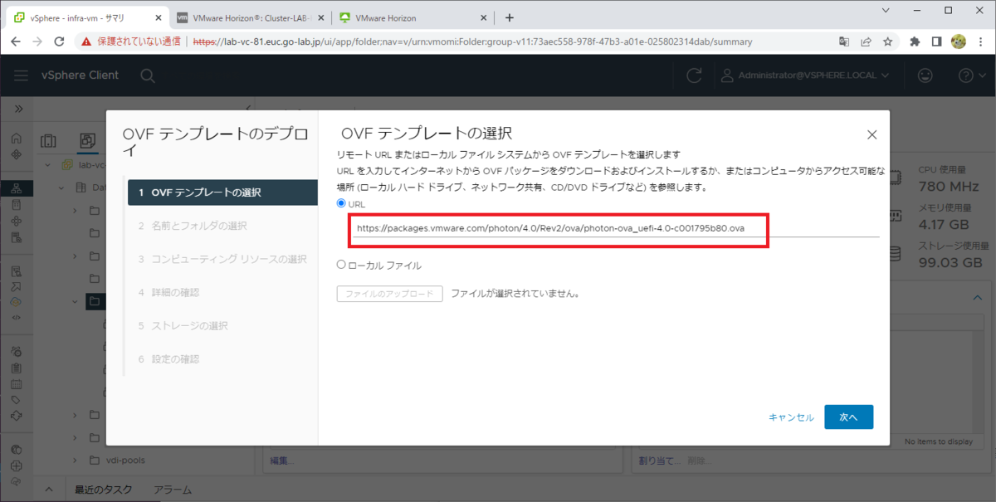Click キャンセル to abort the wizard
The width and height of the screenshot is (996, 502).
click(x=791, y=417)
